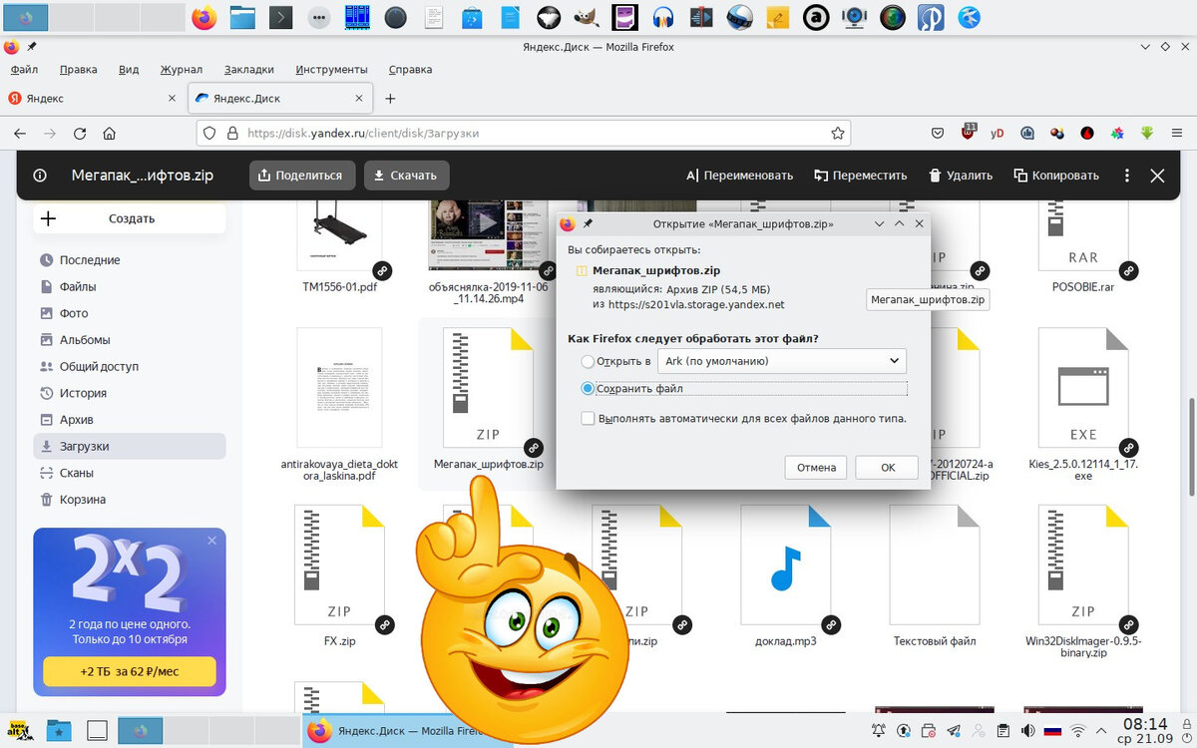Open Корзина in the sidebar
The width and height of the screenshot is (1197, 748).
coord(130,499)
